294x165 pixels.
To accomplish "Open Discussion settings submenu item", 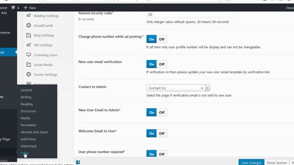I will 28,111.
